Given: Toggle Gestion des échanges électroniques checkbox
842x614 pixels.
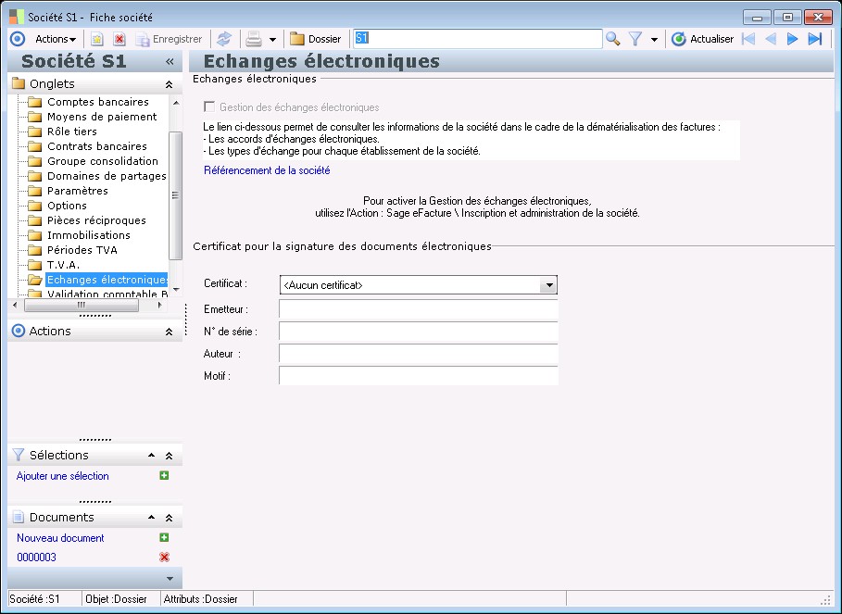Looking at the screenshot, I should tap(209, 107).
